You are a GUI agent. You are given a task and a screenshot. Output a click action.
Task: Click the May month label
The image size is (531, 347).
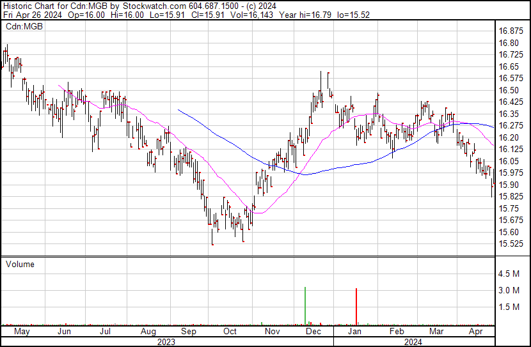click(22, 332)
